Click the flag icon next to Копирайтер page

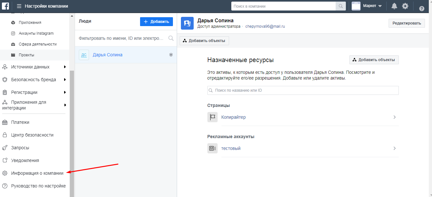[212, 117]
